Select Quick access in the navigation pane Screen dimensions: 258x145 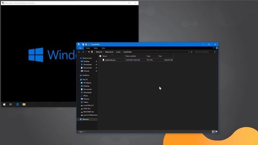click(x=87, y=58)
